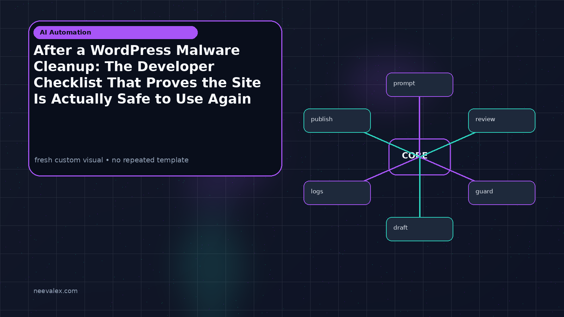This screenshot has width=564, height=317.
Task: Click the logs node box
Action: coord(337,193)
